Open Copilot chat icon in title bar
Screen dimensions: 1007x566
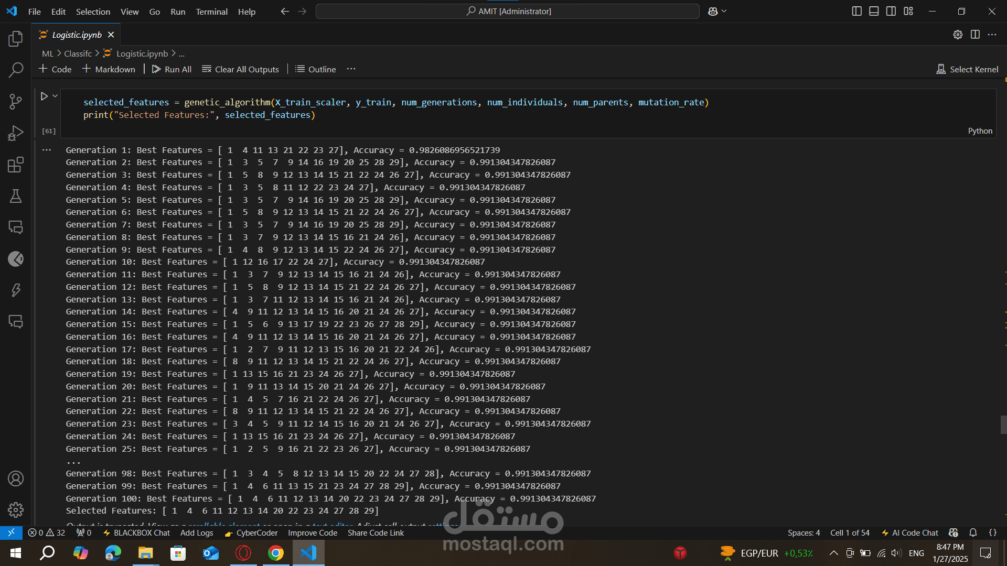coord(713,11)
